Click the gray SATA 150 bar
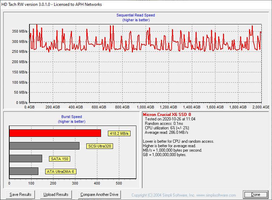This screenshot has height=200, width=272. 26,158
